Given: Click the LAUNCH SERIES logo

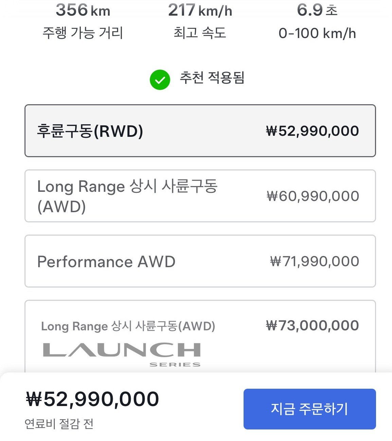Looking at the screenshot, I should click(x=122, y=353).
